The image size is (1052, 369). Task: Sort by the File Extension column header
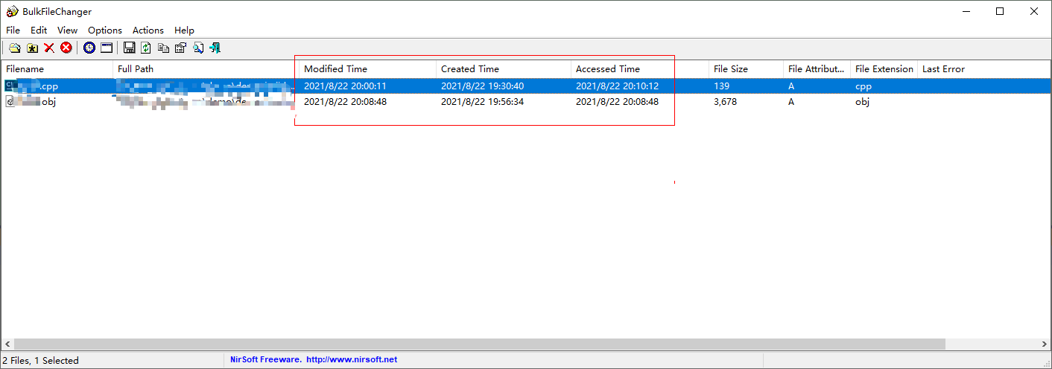click(884, 69)
